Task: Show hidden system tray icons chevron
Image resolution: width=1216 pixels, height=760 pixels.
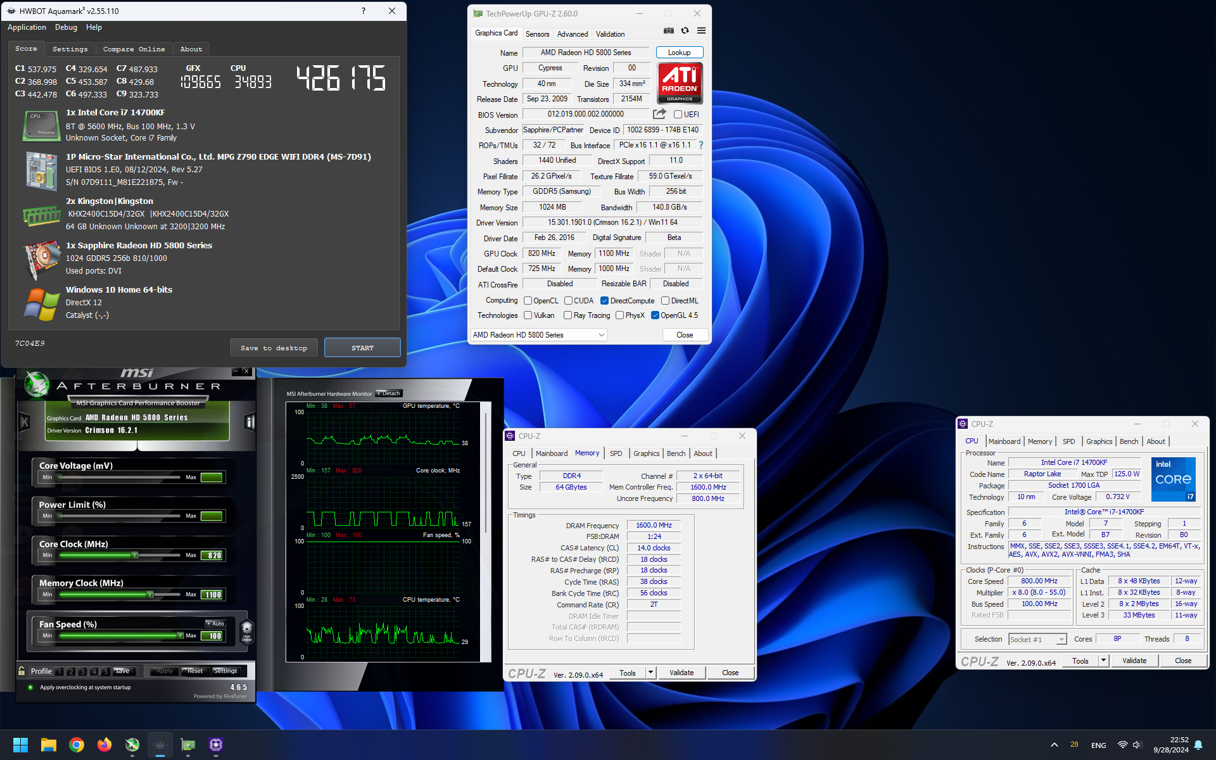Action: [1054, 745]
